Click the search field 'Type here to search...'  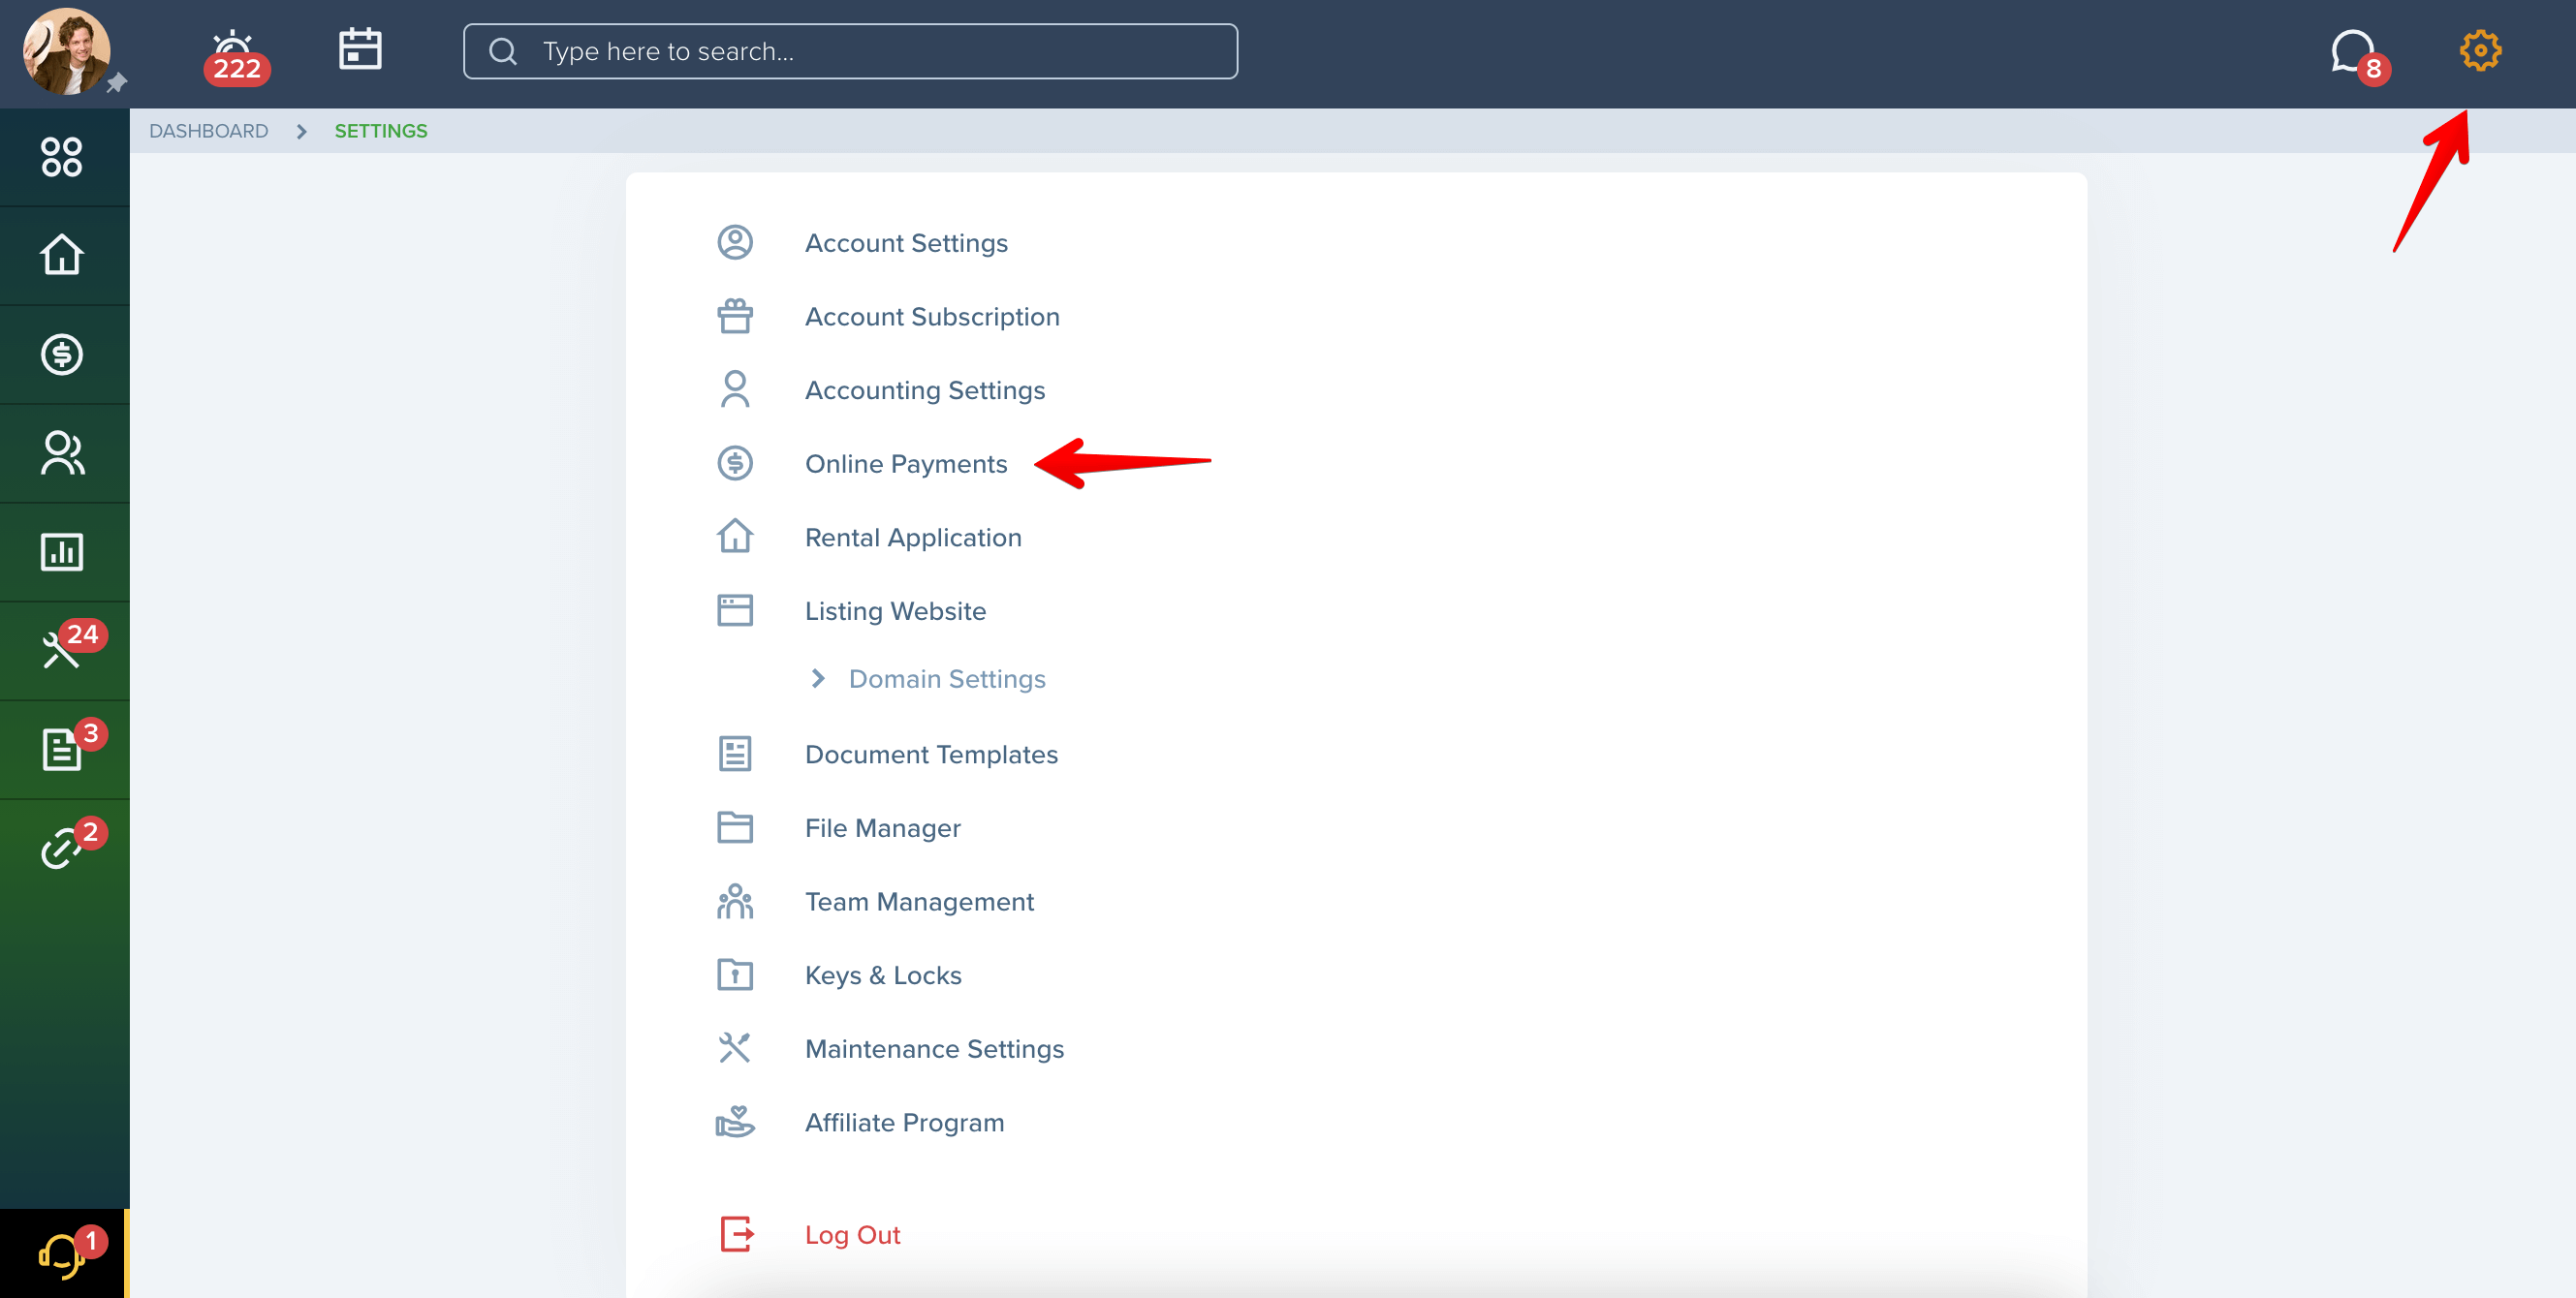point(850,51)
